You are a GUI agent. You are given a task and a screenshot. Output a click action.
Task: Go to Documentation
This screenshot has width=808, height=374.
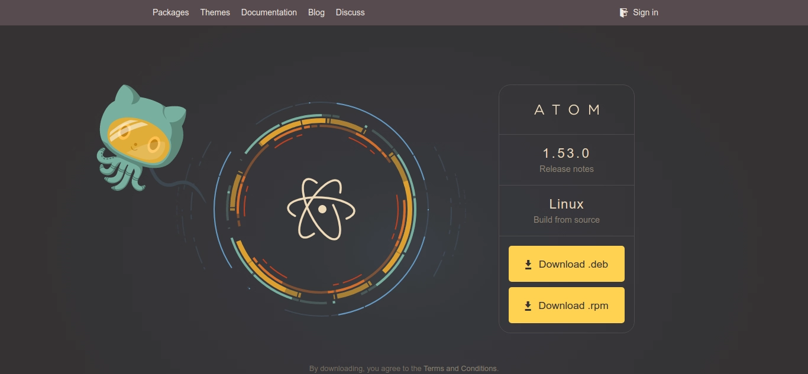tap(269, 12)
